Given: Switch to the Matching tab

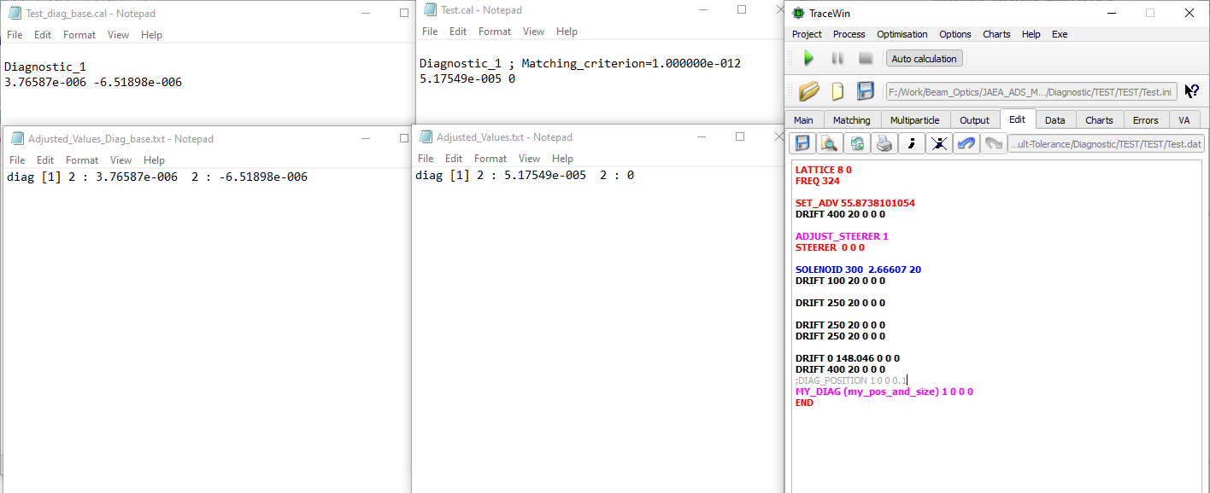Looking at the screenshot, I should tap(851, 120).
